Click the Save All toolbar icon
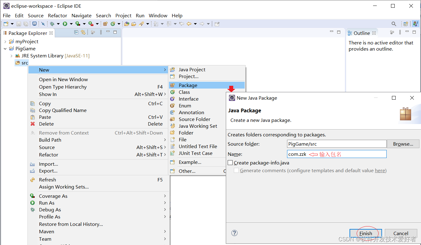The height and width of the screenshot is (245, 421). 26,24
